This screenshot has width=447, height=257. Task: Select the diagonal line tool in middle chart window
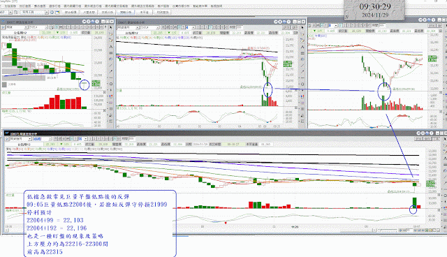click(302, 66)
